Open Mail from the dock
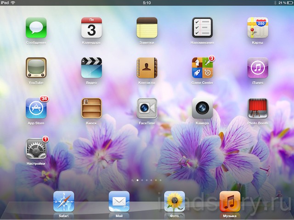Viewport: 294px width, 220px height. click(119, 201)
